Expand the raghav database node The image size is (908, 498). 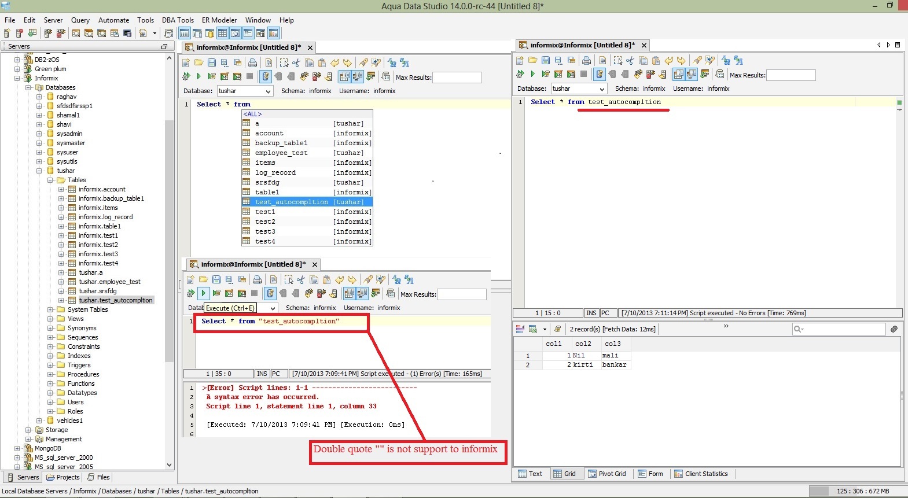(39, 97)
